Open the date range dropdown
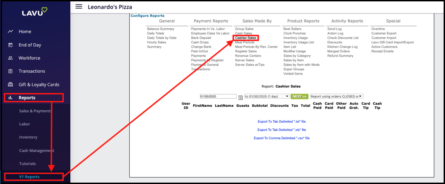The width and height of the screenshot is (445, 184). pos(267,97)
